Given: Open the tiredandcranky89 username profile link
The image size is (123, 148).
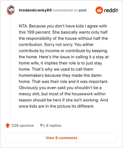Looking at the screenshot, I should [35, 10].
